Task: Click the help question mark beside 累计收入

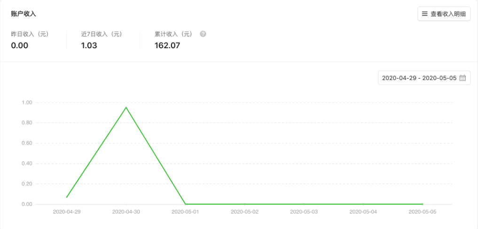Action: point(203,34)
